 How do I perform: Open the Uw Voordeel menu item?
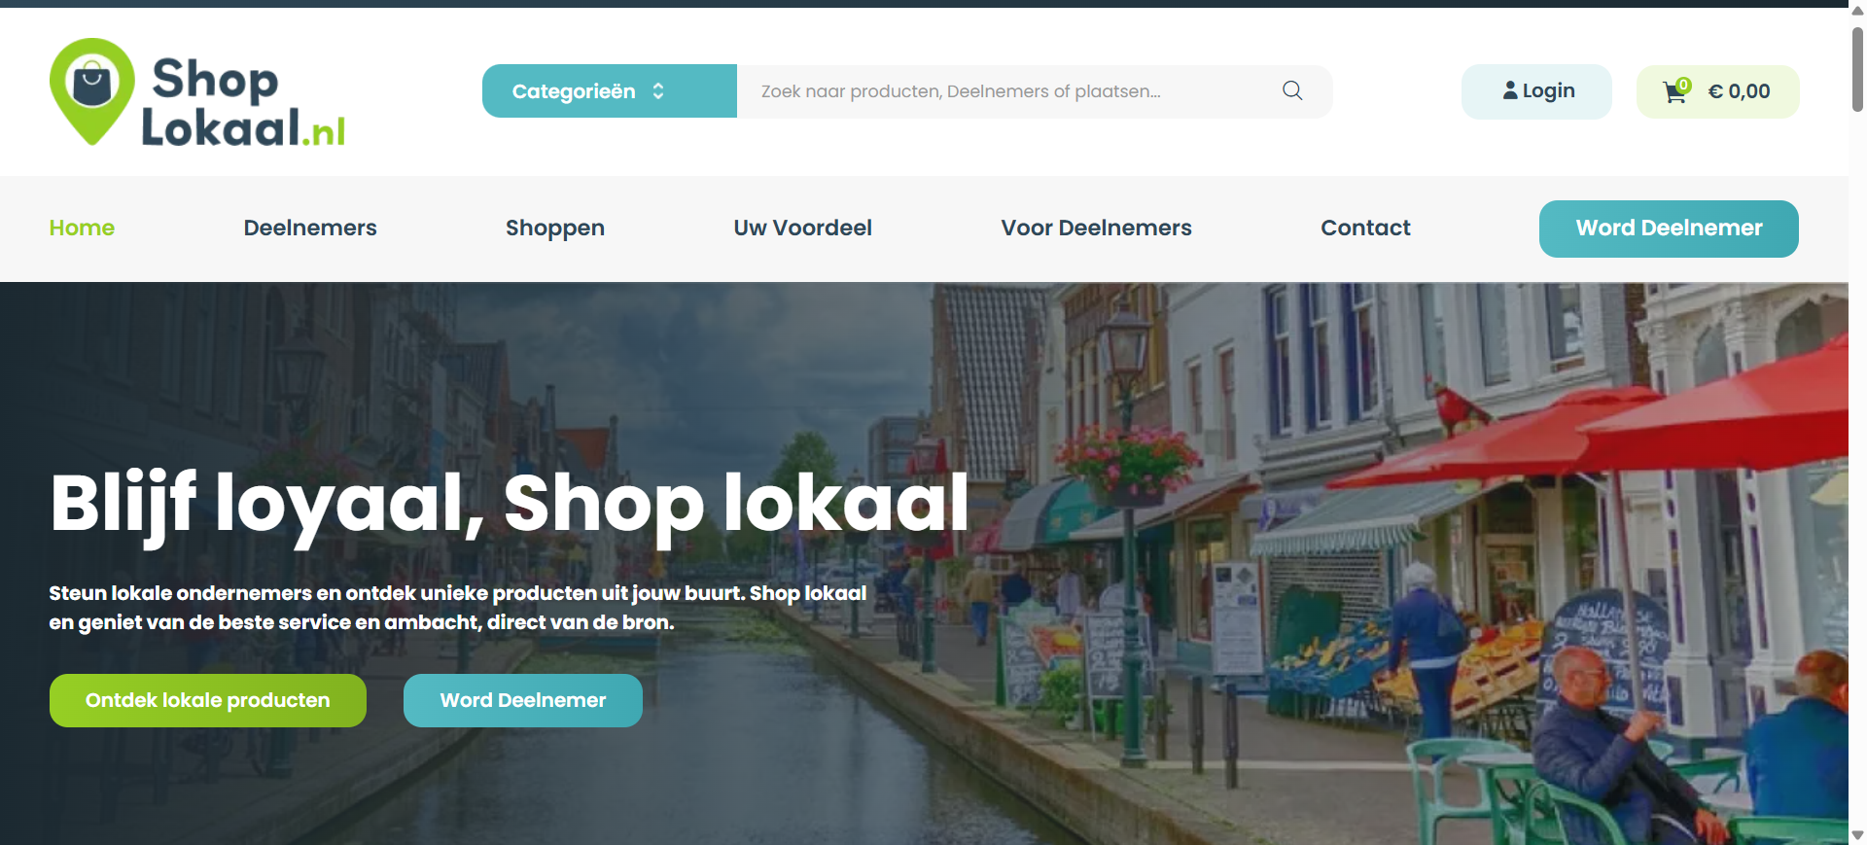803,228
